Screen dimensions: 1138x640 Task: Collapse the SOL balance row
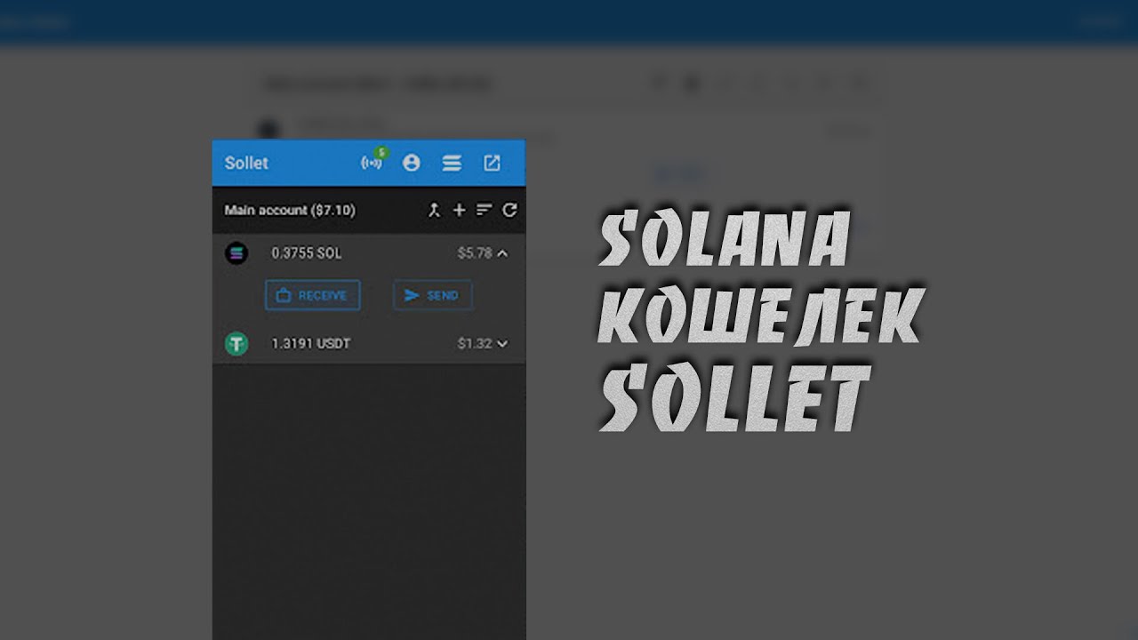tap(502, 253)
